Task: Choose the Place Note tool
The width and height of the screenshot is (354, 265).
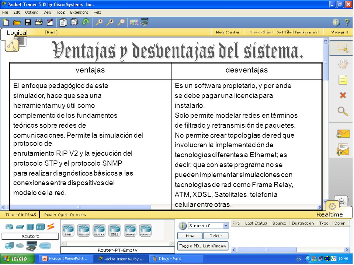Action: point(343,80)
